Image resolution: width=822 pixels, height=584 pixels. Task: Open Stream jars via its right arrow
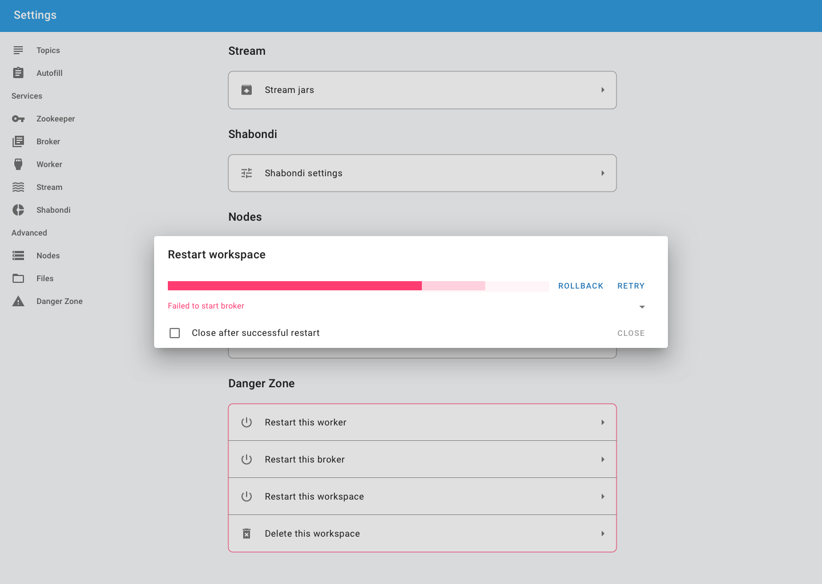(603, 90)
